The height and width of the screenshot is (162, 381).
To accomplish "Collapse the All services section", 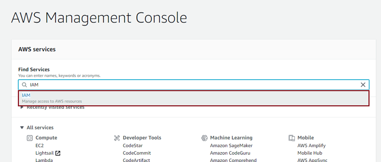I will [22, 128].
